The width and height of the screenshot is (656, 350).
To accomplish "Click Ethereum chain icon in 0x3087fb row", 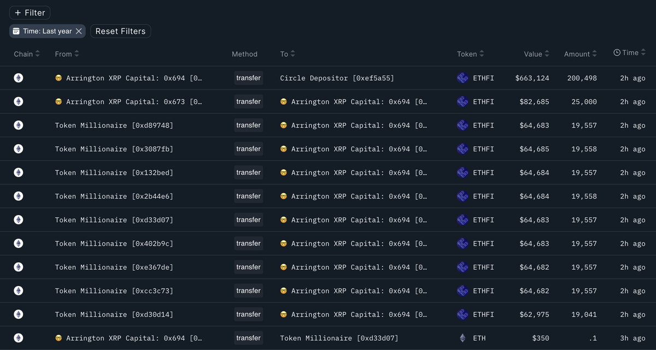I will (18, 149).
